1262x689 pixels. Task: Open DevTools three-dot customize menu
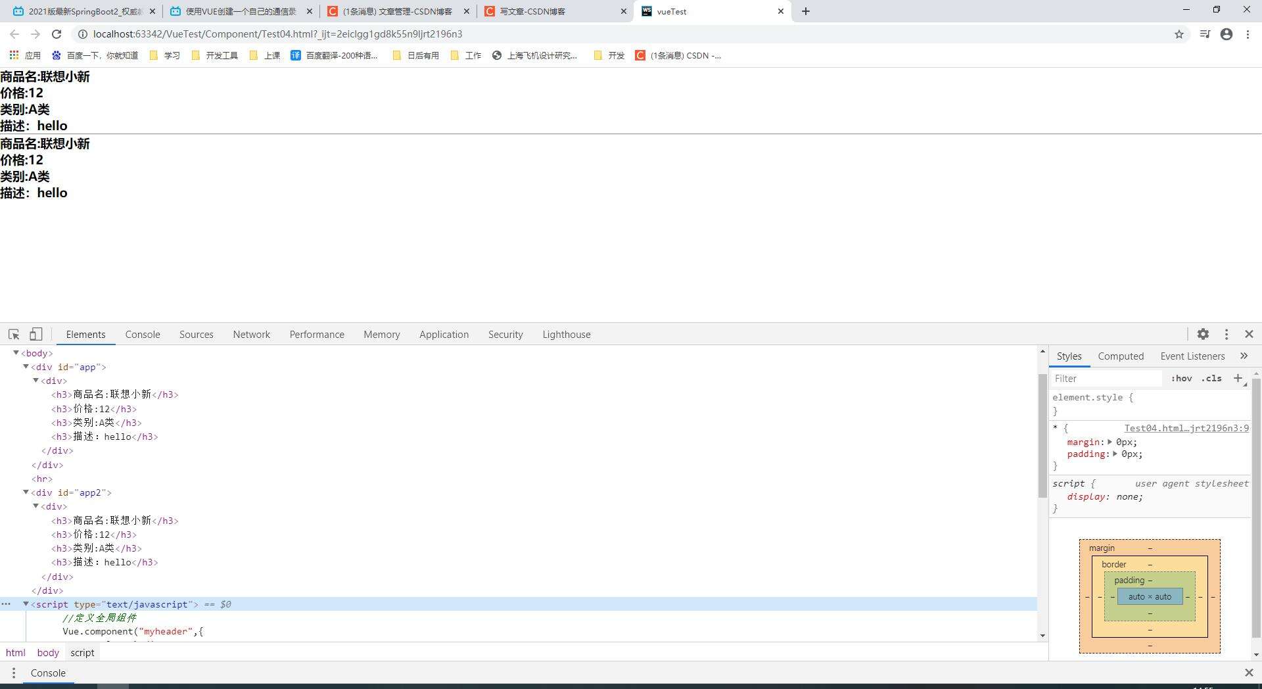(x=1226, y=334)
